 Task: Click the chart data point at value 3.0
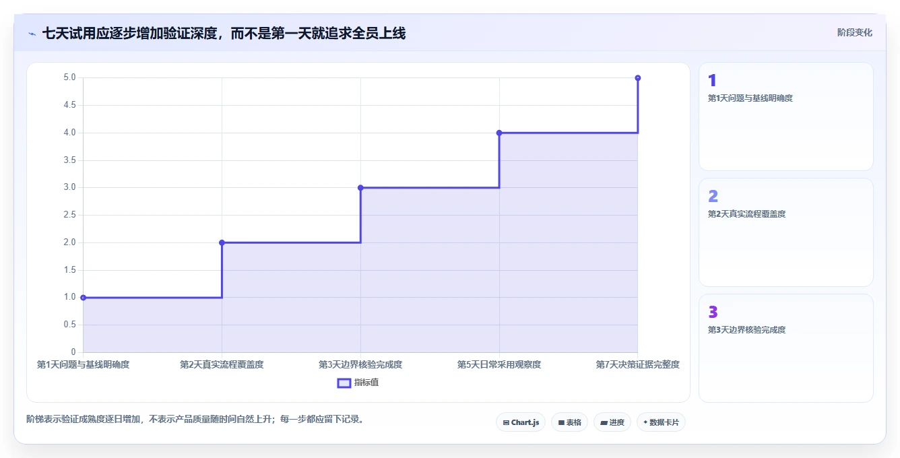tap(360, 187)
